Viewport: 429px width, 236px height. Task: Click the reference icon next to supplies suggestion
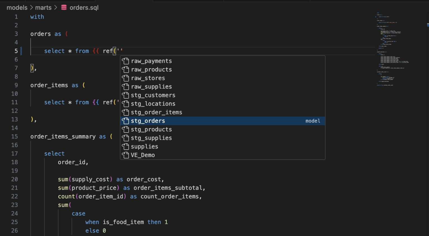tap(125, 146)
